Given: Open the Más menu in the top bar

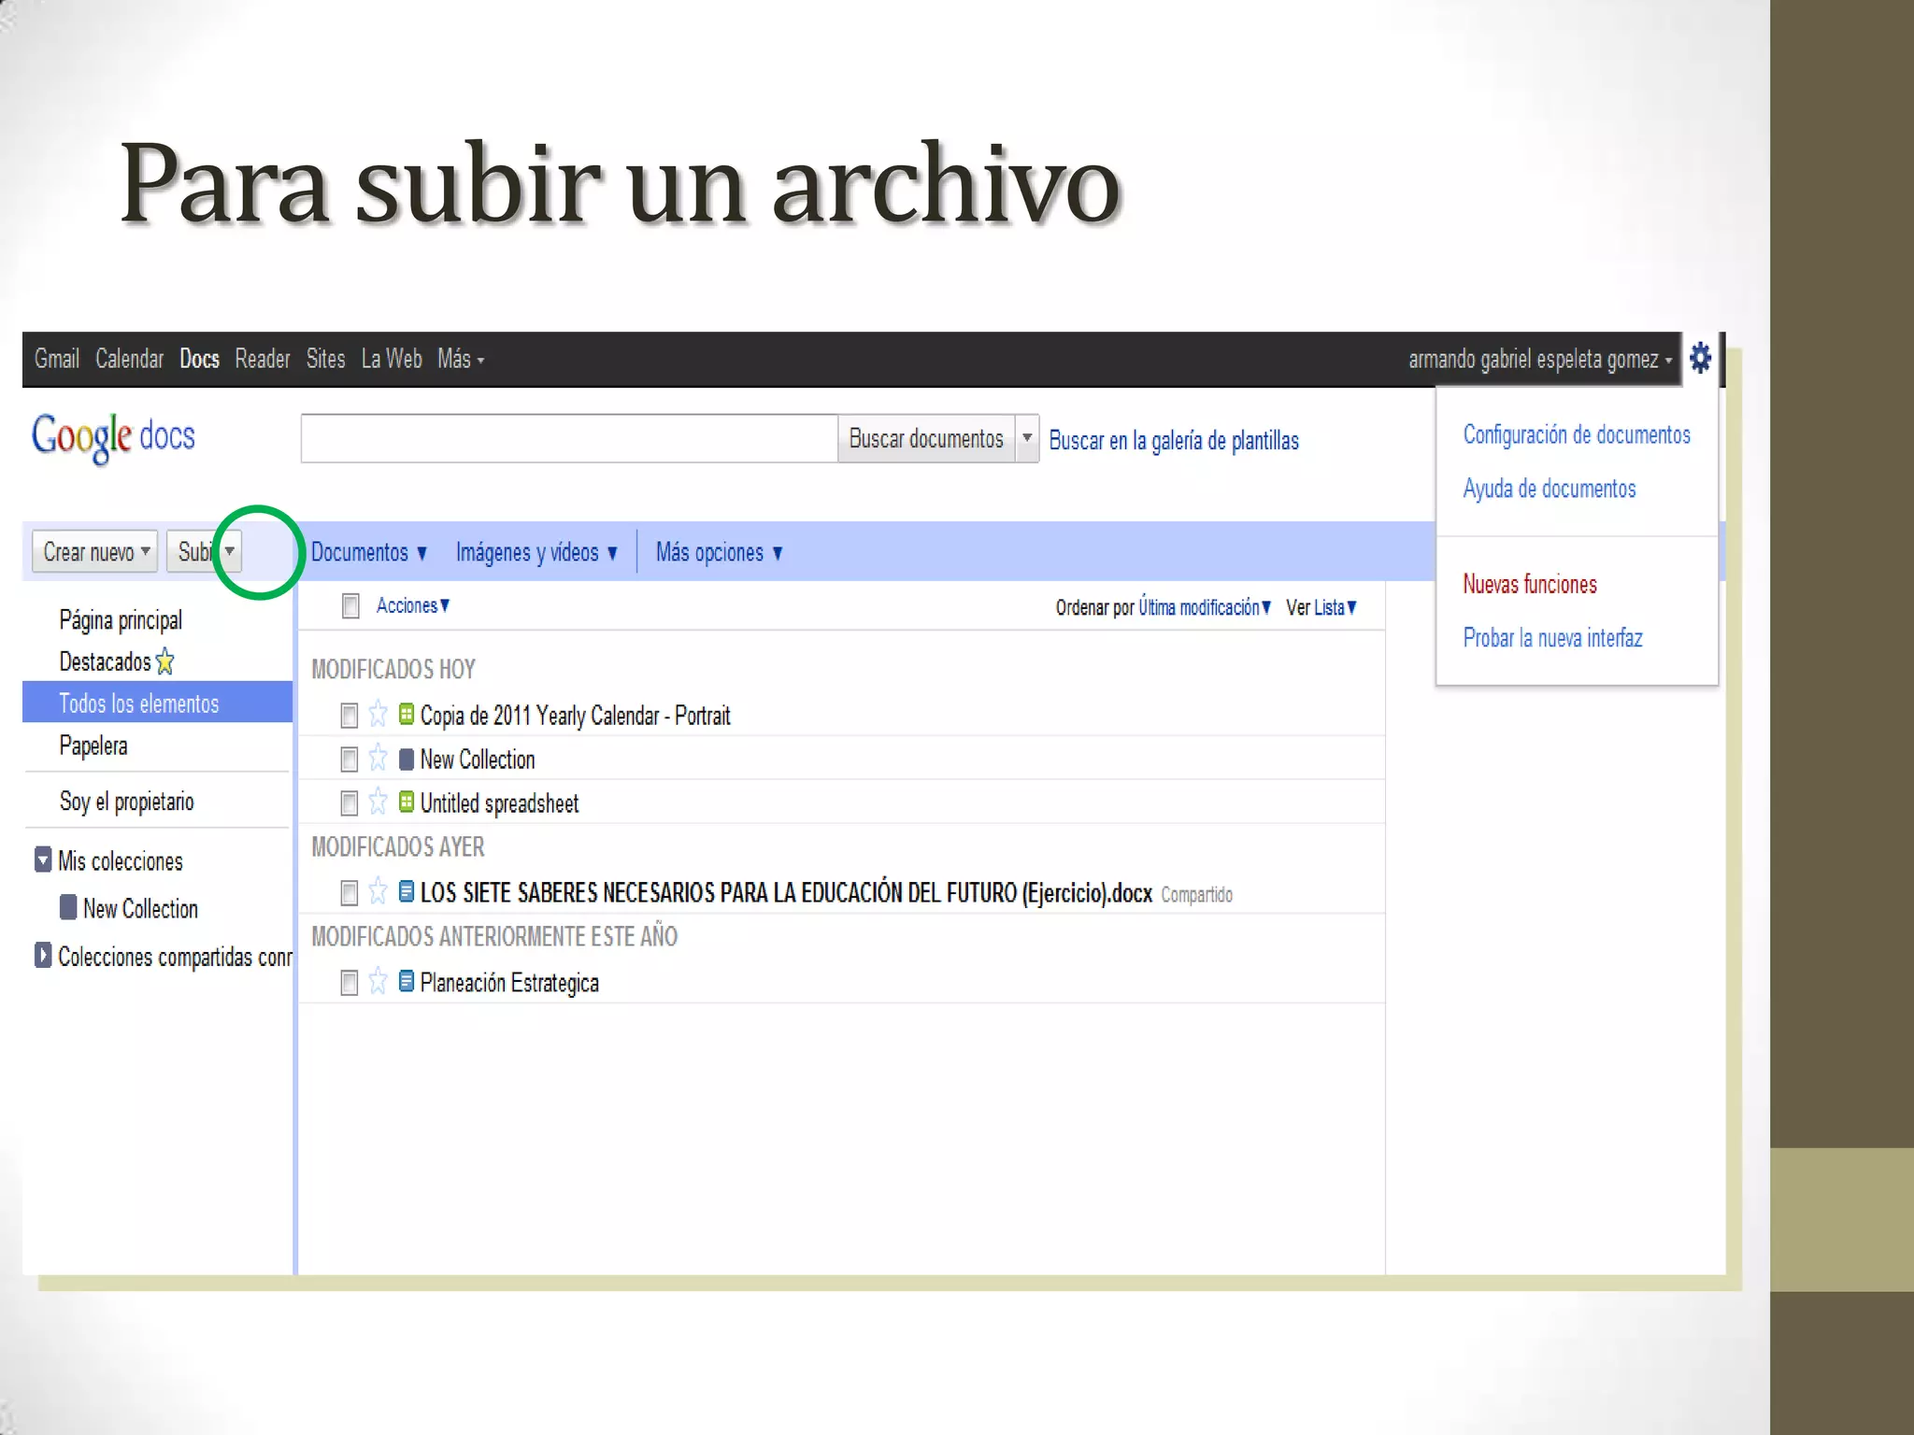Looking at the screenshot, I should [x=461, y=359].
